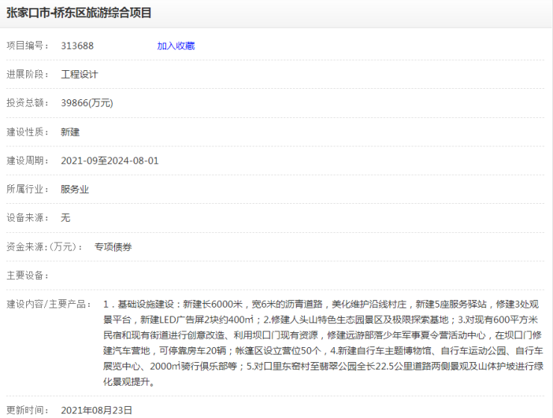Click the 加入收藏 link

tap(176, 46)
